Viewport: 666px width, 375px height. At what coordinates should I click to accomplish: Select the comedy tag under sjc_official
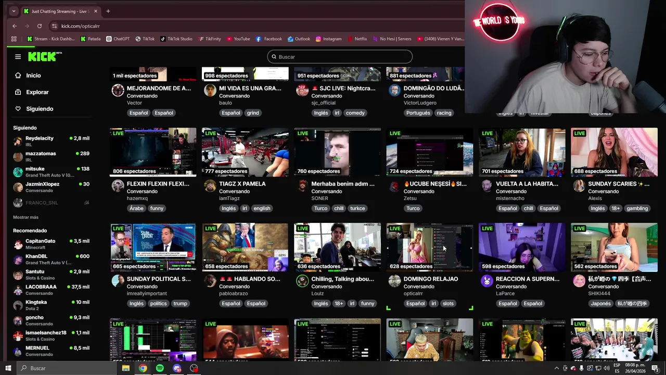click(x=355, y=113)
